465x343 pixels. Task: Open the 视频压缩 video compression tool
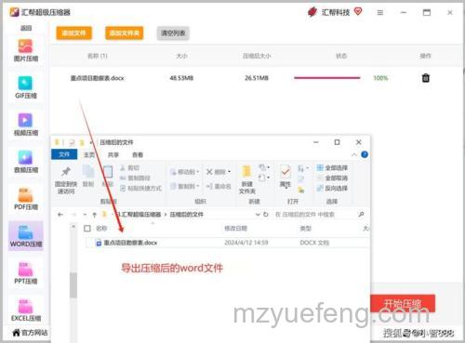26,125
